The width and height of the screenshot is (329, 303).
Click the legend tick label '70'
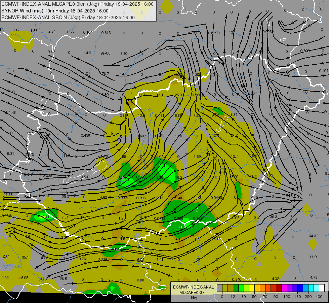265,297
